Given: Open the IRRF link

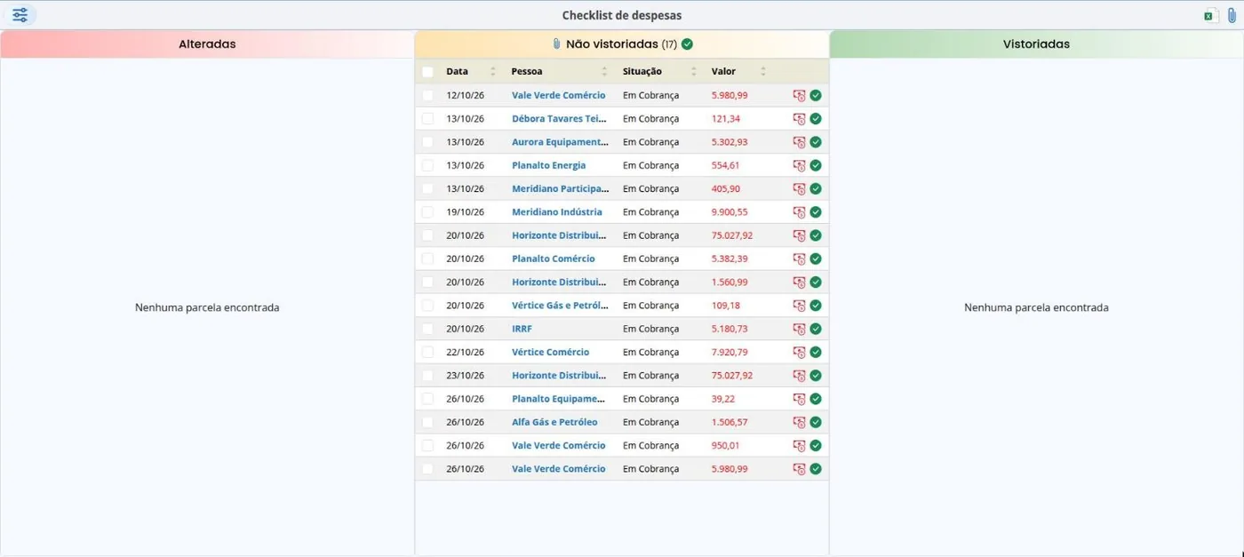Looking at the screenshot, I should (522, 329).
